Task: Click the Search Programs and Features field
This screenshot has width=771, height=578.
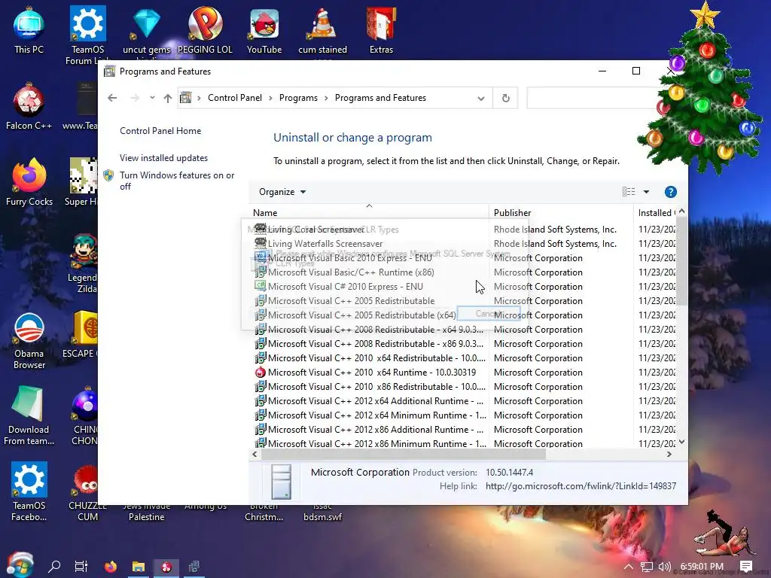Action: pyautogui.click(x=593, y=98)
